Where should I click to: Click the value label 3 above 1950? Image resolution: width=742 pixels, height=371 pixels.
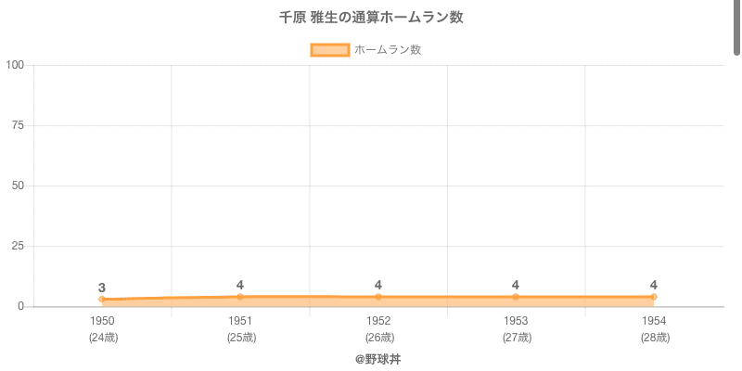[102, 288]
